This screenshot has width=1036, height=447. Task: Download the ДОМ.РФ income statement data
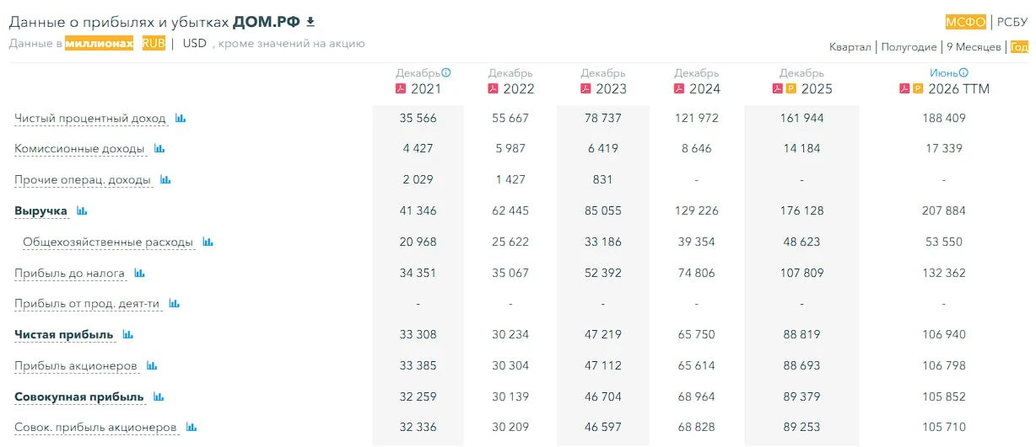click(310, 21)
